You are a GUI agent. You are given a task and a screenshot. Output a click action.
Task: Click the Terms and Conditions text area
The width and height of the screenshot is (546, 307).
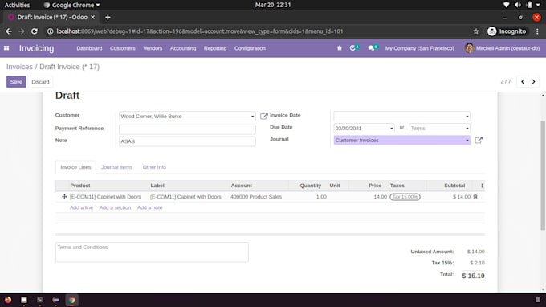tap(152, 252)
